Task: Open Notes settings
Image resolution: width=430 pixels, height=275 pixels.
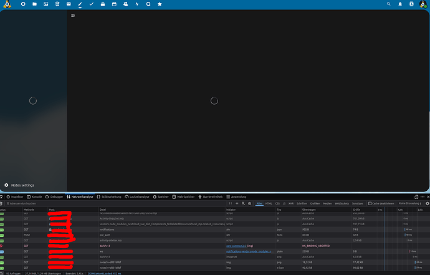Action: (19, 185)
